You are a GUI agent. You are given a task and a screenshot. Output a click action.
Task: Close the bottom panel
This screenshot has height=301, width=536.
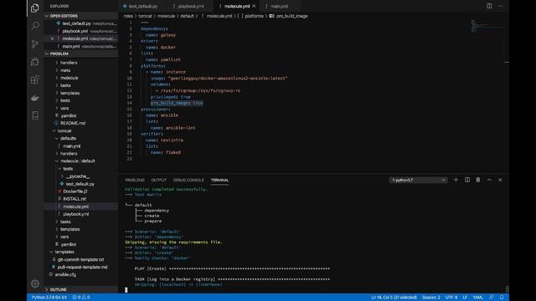coord(500,180)
